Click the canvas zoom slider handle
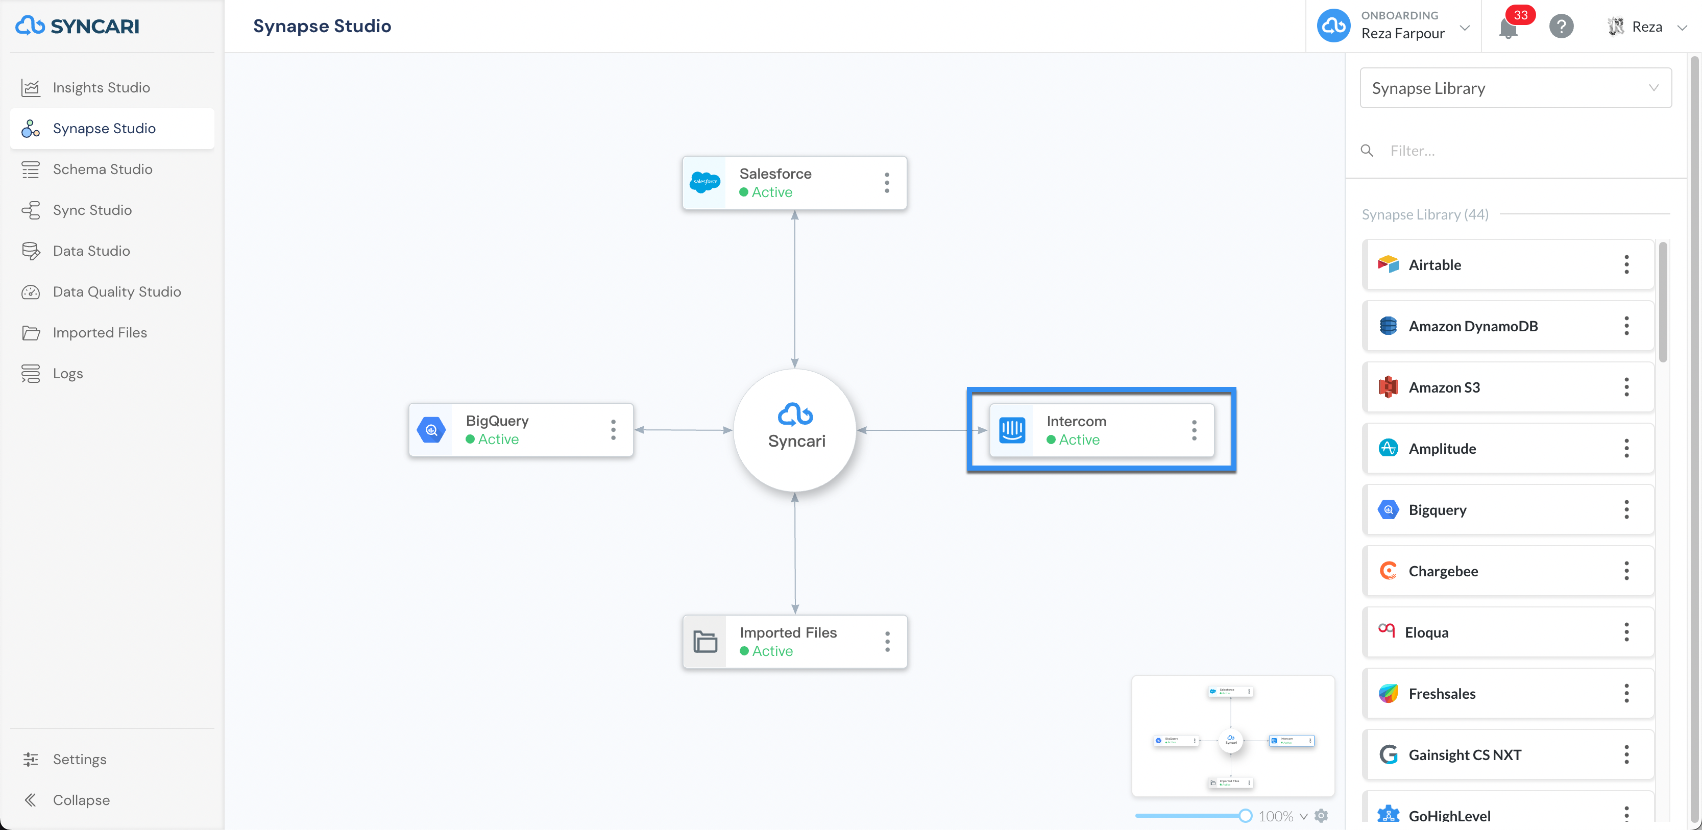 coord(1245,816)
